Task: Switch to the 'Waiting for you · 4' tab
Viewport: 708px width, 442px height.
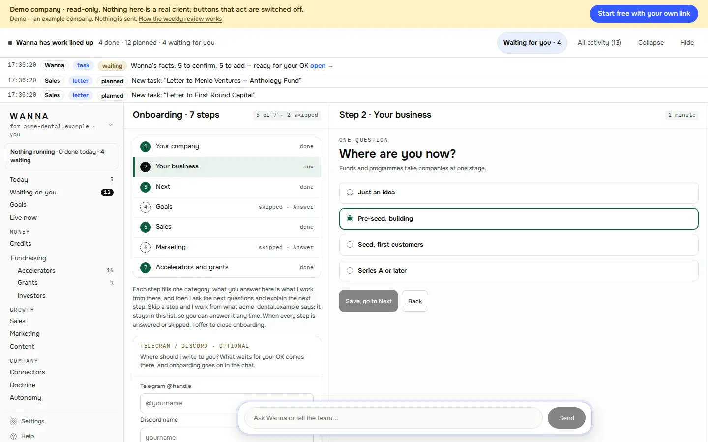Action: tap(532, 43)
